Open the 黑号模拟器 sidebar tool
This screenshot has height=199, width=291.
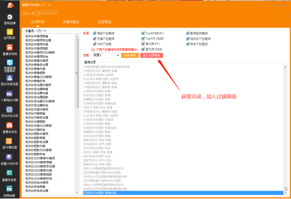[9, 143]
